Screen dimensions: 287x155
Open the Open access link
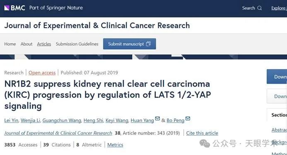42,73
